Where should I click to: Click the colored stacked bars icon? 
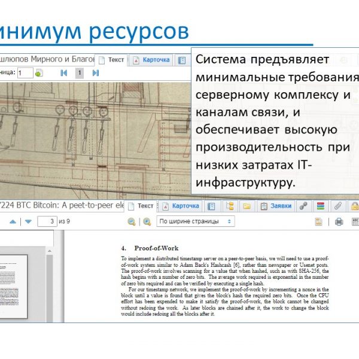321,206
